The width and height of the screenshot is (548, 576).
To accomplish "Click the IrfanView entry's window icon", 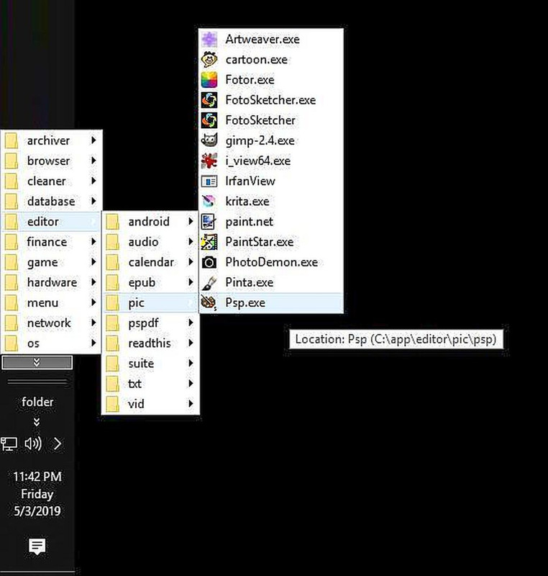I will point(209,181).
